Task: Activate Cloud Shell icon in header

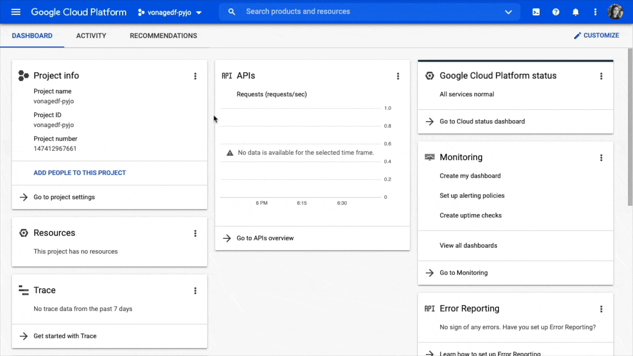Action: (536, 12)
